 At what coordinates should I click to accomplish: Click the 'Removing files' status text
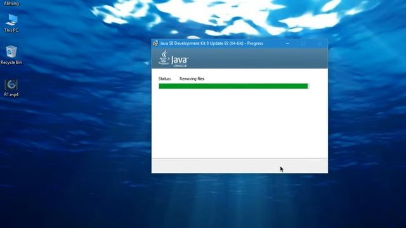[192, 79]
